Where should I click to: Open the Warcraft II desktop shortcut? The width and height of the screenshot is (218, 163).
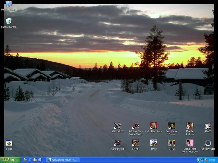pyautogui.click(x=117, y=126)
